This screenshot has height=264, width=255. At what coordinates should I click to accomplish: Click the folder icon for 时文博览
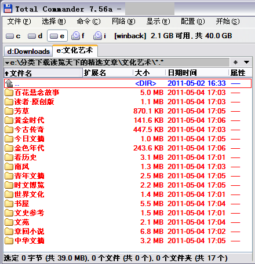[9, 185]
